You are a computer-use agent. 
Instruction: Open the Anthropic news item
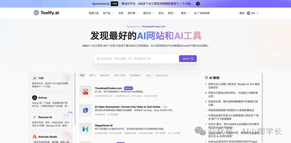233,141
